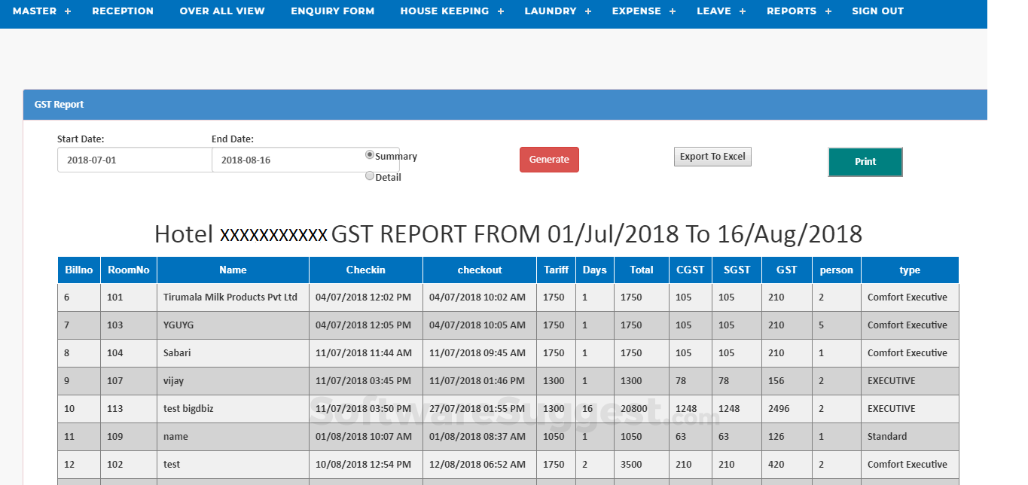Go to the RECEPTION page
Screen dimensions: 1028x485
(x=123, y=11)
